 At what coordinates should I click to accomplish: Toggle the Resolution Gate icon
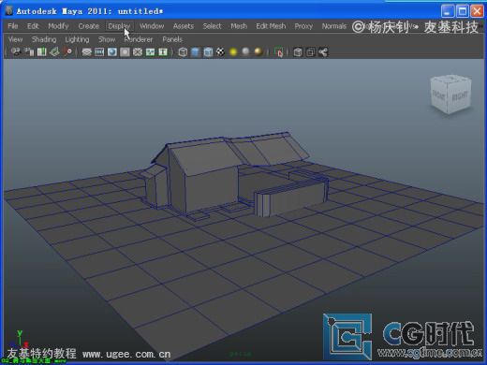(112, 51)
